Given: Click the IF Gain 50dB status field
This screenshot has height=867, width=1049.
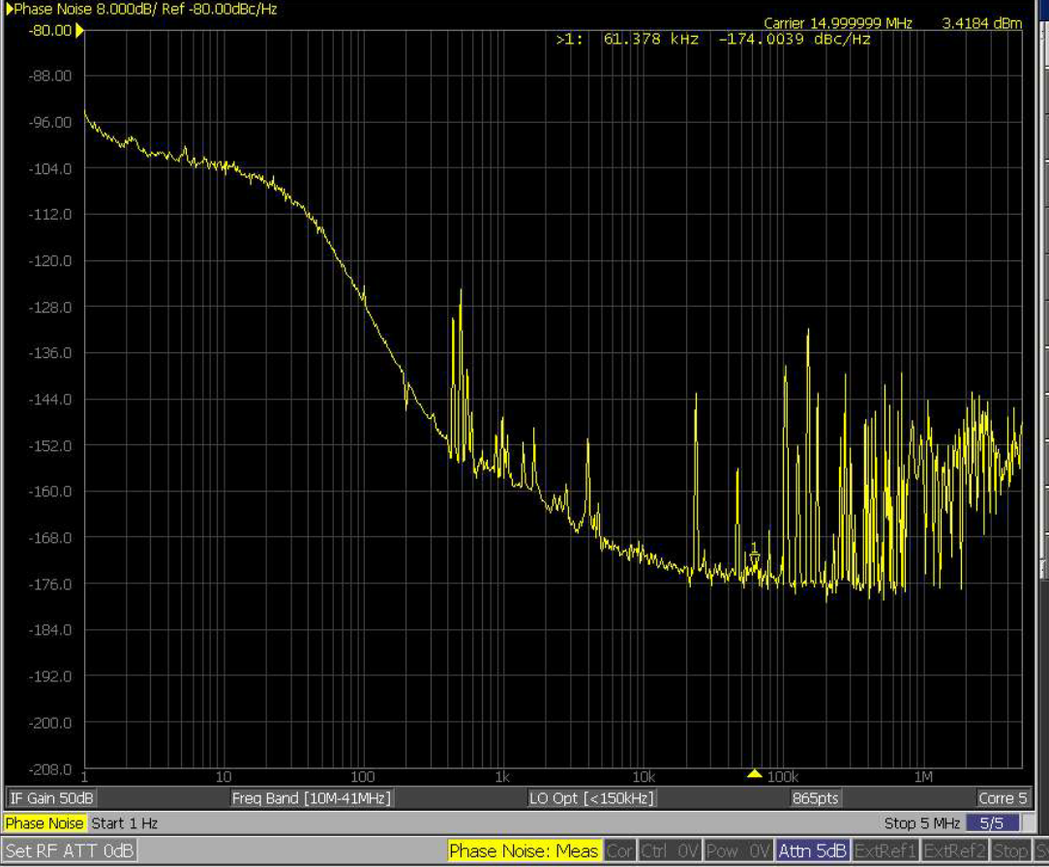Looking at the screenshot, I should [x=51, y=798].
